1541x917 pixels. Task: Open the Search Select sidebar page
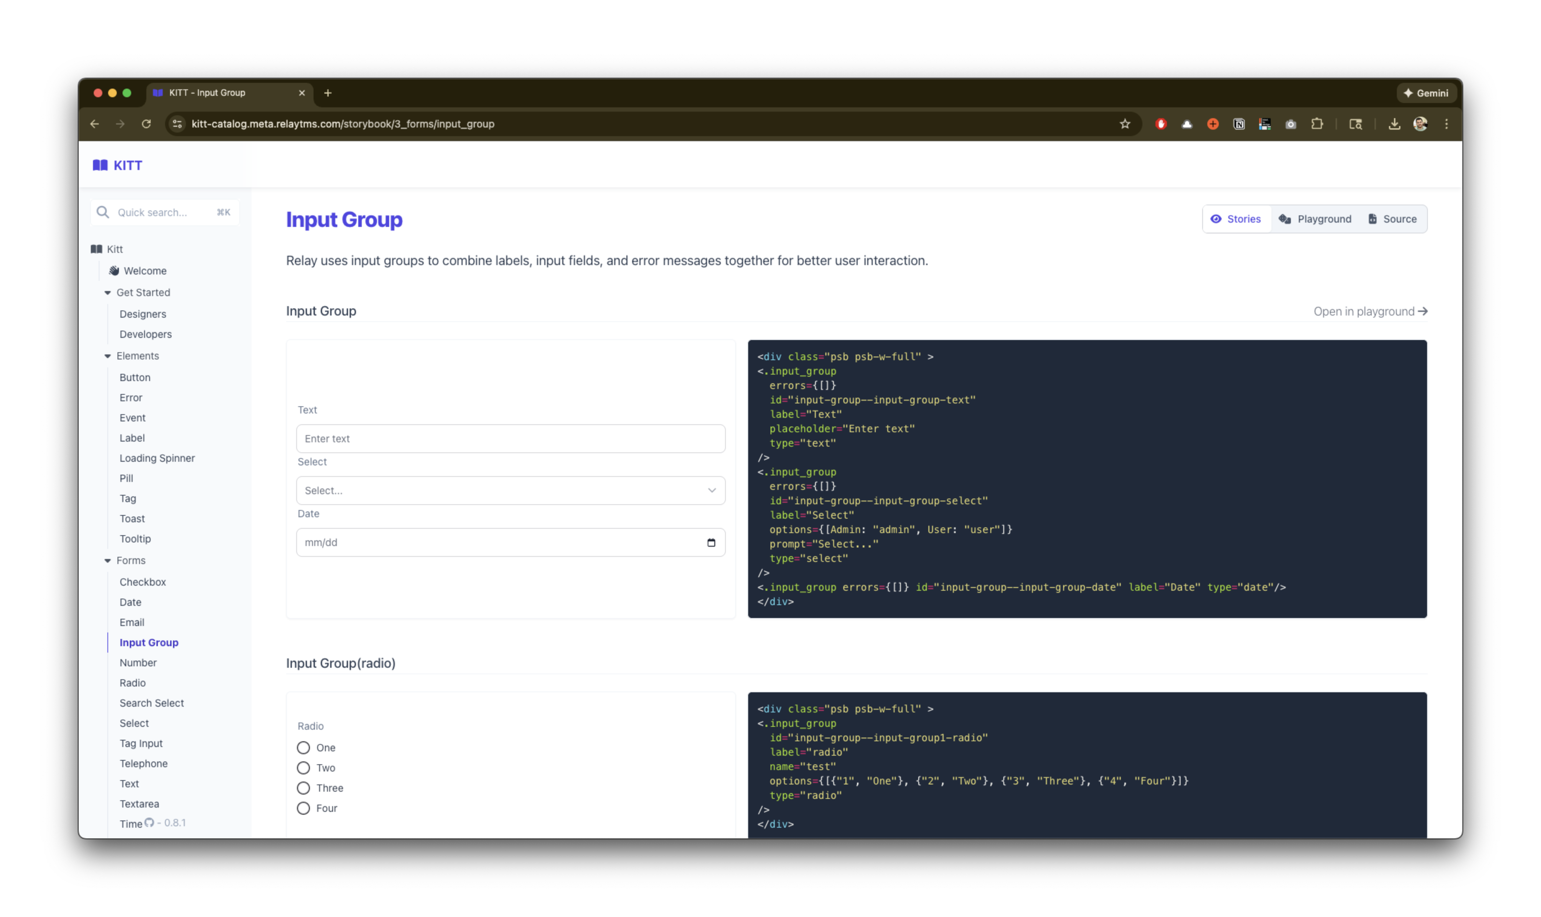[151, 703]
